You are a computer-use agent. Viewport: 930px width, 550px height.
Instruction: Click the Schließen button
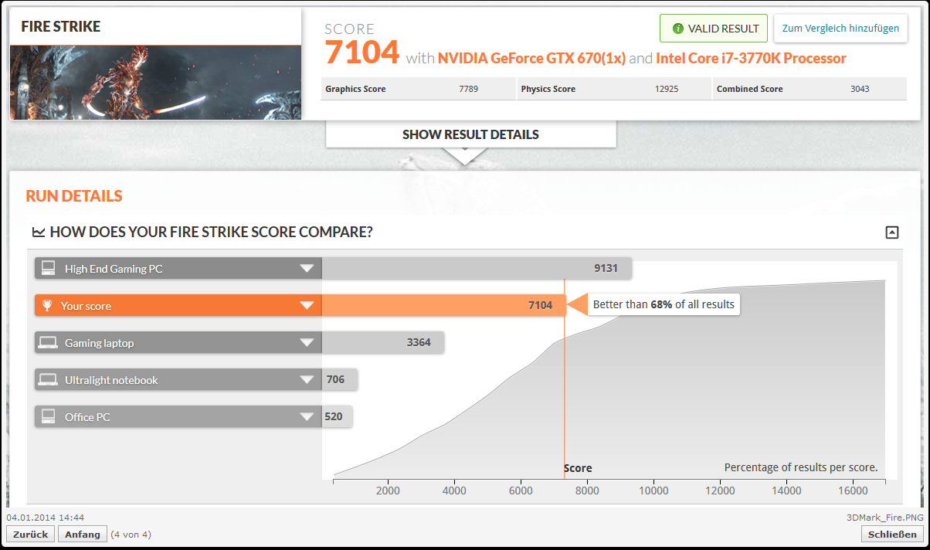tap(892, 534)
